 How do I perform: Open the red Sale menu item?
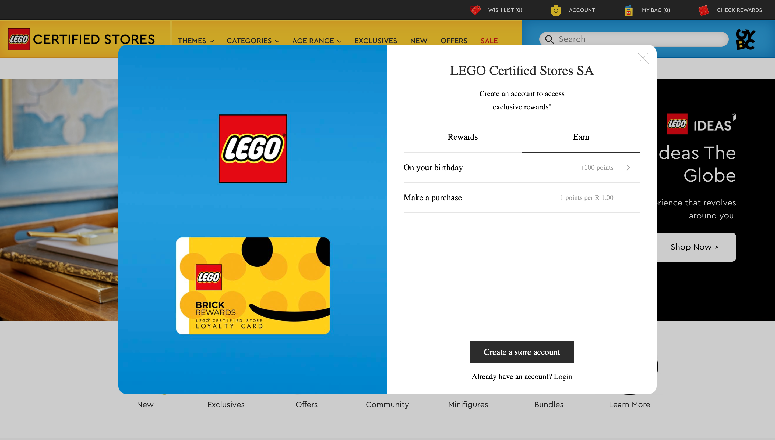(x=489, y=41)
